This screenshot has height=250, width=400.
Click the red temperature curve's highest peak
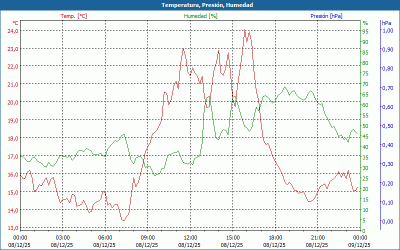click(x=245, y=31)
